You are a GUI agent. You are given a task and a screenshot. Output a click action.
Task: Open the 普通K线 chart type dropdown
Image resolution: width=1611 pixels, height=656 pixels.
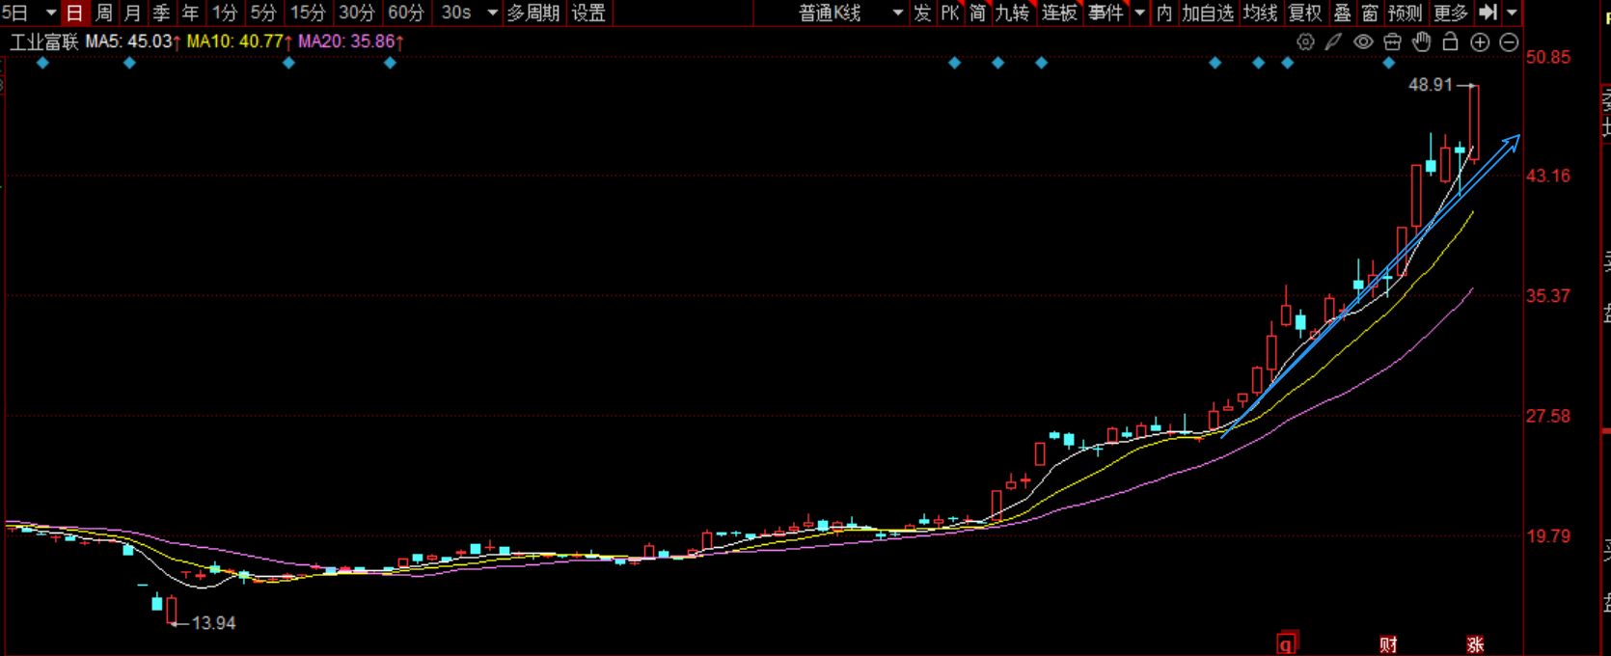(898, 13)
